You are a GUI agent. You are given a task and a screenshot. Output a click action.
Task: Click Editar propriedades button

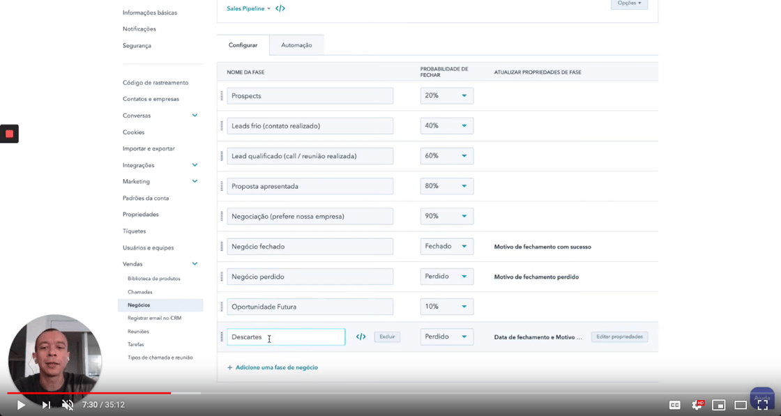click(x=620, y=337)
